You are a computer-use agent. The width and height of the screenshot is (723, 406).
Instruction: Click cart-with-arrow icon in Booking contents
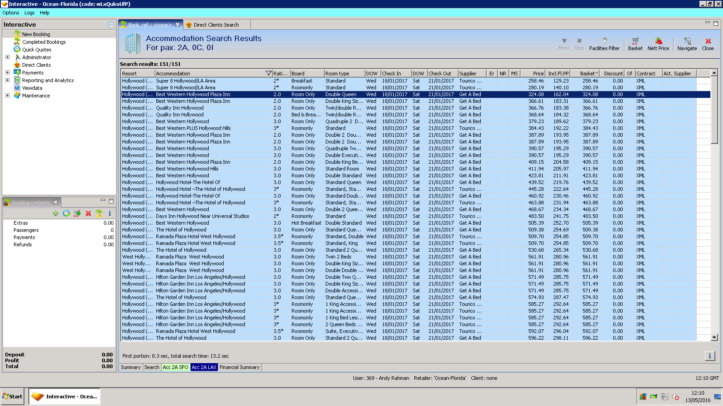[x=77, y=213]
